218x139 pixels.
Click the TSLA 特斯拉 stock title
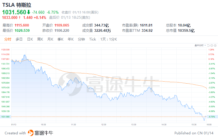point(17,5)
